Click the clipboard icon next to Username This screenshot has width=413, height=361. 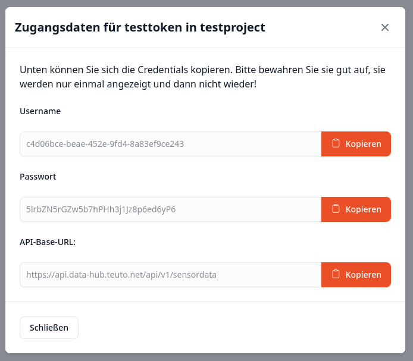click(336, 143)
